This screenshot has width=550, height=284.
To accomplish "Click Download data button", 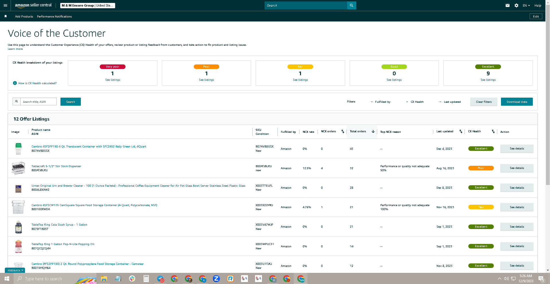I will pos(517,102).
